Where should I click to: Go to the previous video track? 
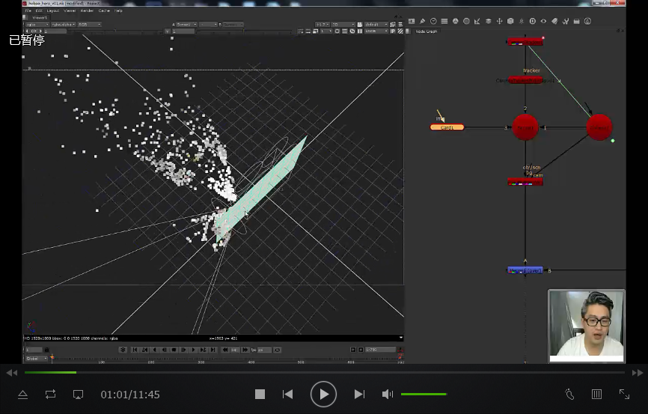287,394
